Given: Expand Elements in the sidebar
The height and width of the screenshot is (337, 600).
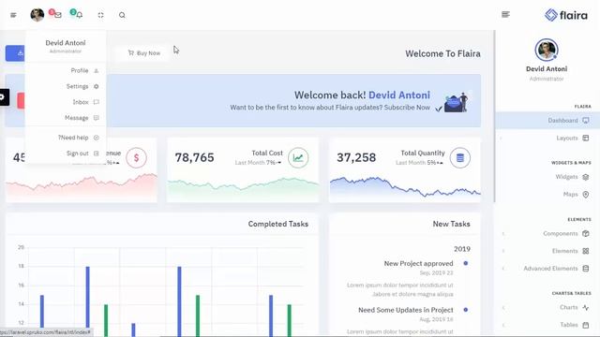Looking at the screenshot, I should 547,251.
